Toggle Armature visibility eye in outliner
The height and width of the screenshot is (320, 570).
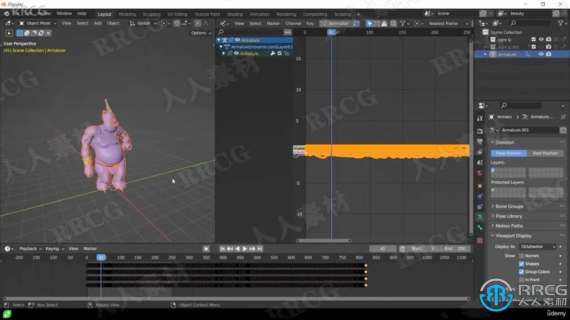[x=541, y=54]
